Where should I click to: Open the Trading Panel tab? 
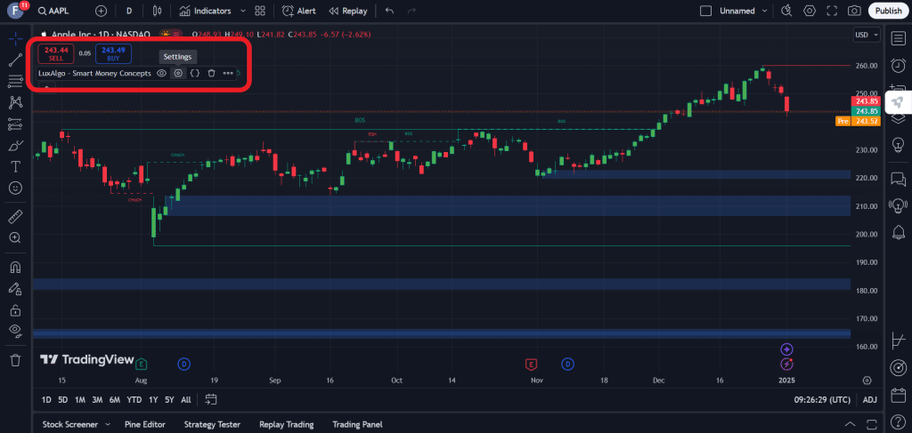pyautogui.click(x=357, y=424)
